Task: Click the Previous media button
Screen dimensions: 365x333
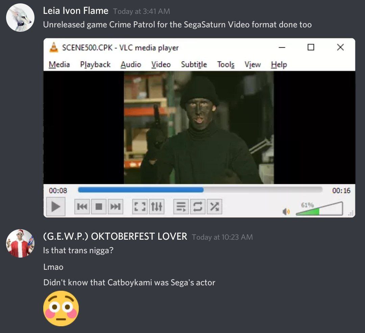Action: [x=82, y=207]
